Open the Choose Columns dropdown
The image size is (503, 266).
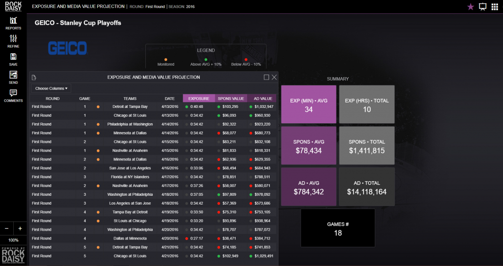click(51, 88)
